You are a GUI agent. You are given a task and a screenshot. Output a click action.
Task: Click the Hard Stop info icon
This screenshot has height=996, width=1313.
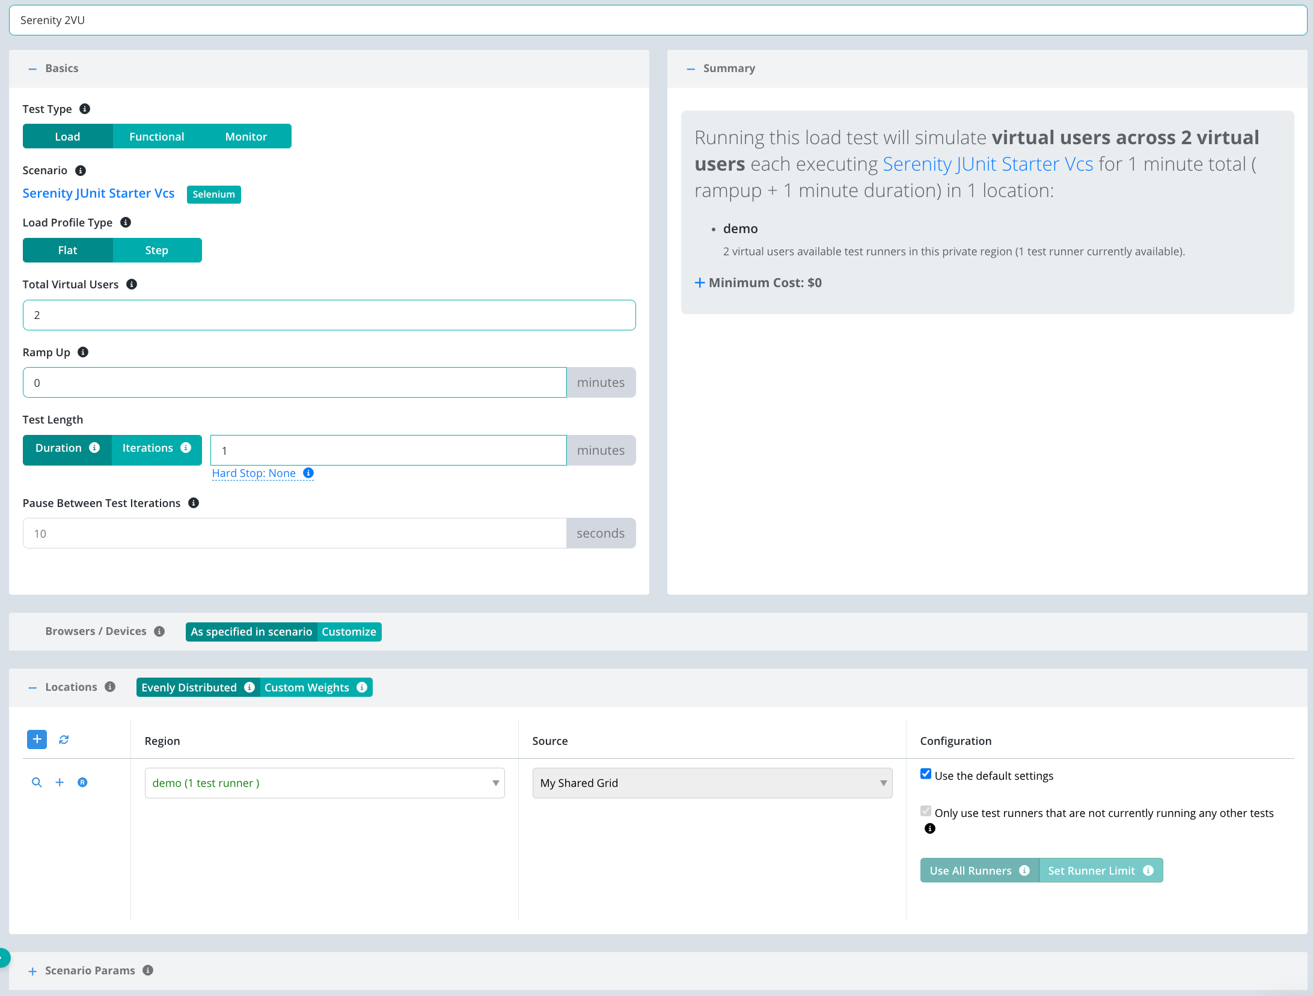(x=308, y=473)
